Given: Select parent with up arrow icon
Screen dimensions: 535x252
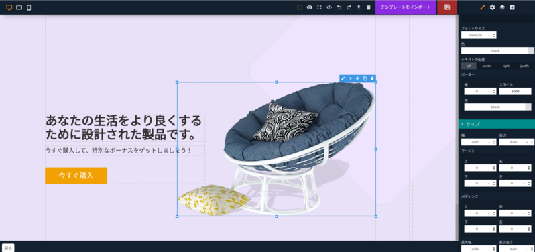Looking at the screenshot, I should (350, 79).
